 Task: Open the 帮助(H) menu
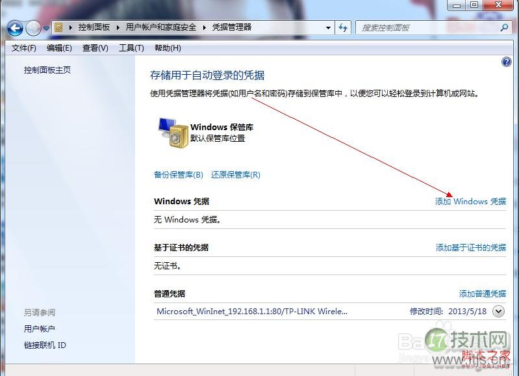[x=168, y=48]
